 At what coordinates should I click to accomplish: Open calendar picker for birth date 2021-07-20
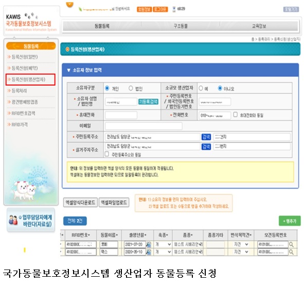point(149,244)
